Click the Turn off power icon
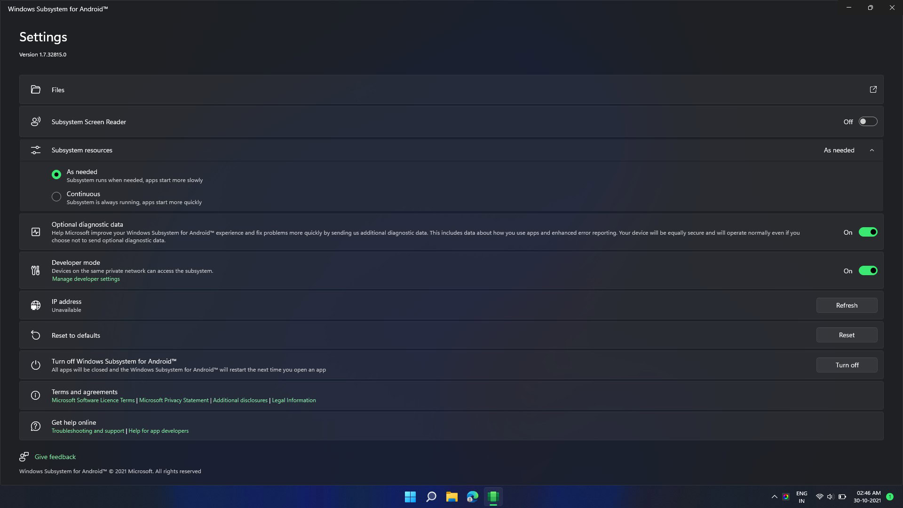The image size is (903, 508). (35, 365)
